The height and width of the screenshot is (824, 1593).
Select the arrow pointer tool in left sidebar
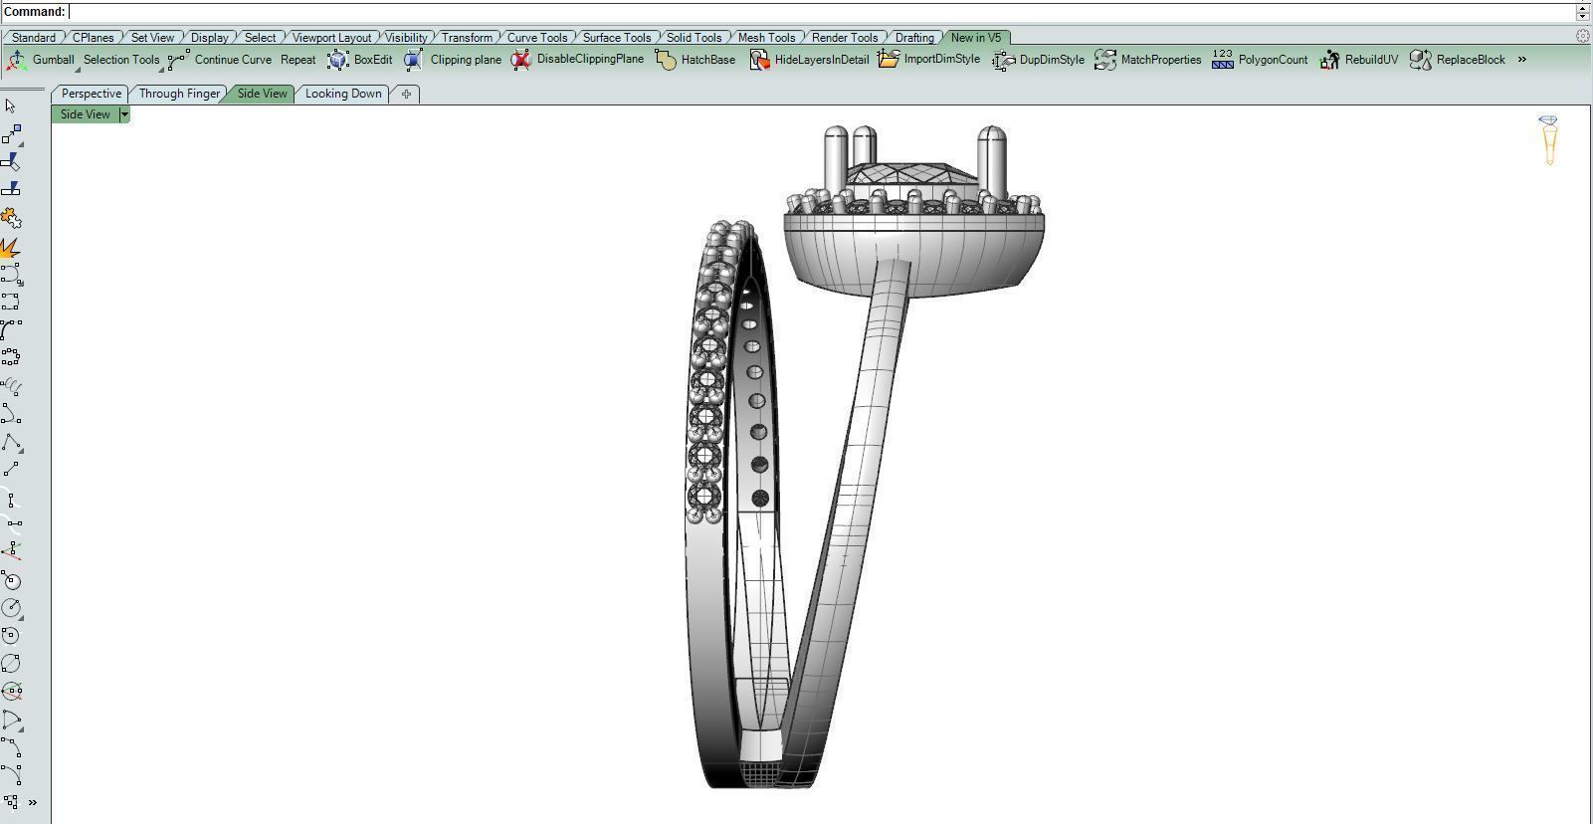[10, 105]
